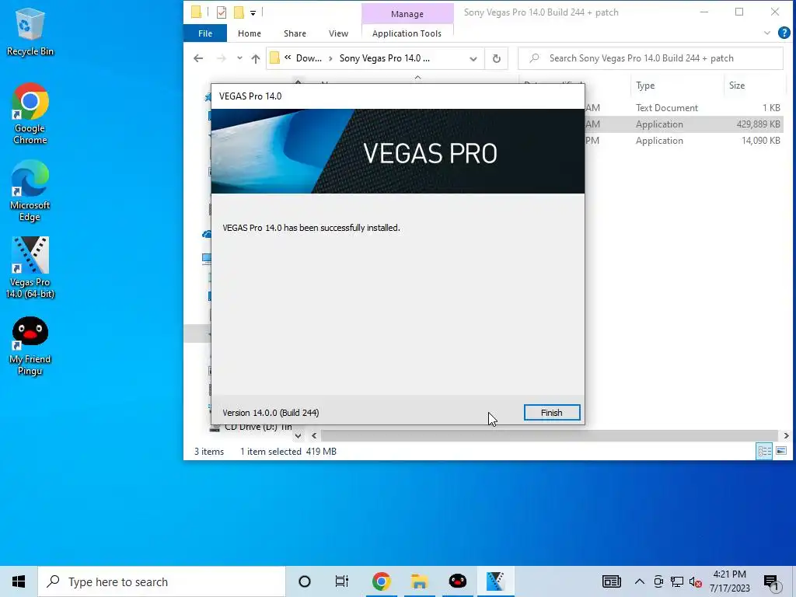Refresh the current Explorer folder
This screenshot has width=796, height=597.
pos(497,58)
